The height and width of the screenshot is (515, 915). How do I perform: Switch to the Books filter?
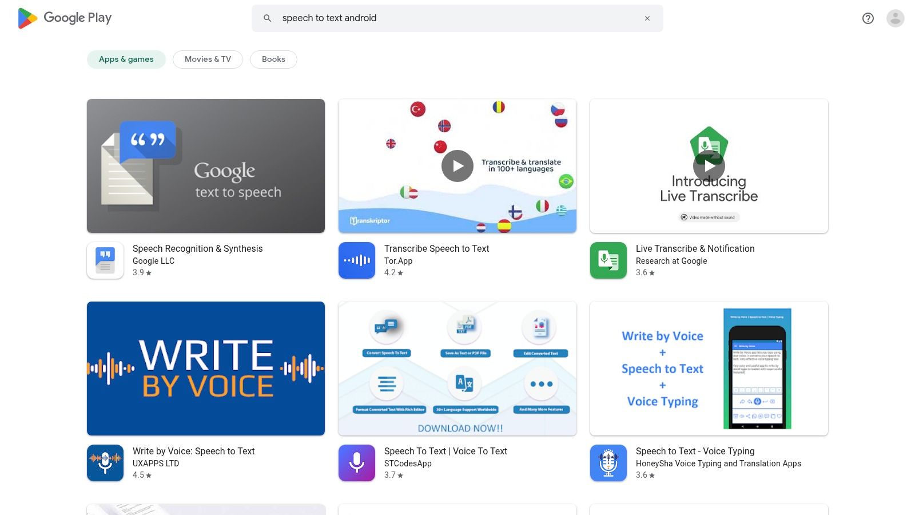(273, 60)
